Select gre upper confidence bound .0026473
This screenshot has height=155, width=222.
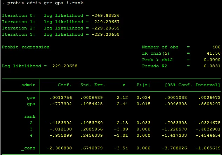coord(209,97)
